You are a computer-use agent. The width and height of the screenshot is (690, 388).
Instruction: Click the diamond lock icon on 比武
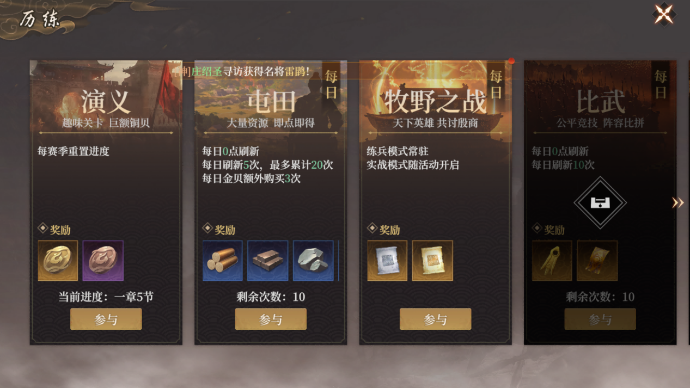[x=600, y=203]
